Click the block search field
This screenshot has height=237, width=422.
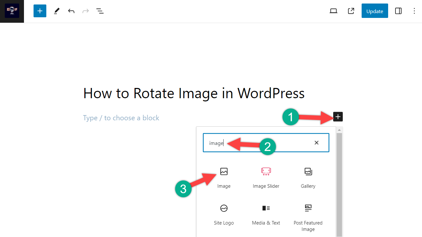coord(266,143)
